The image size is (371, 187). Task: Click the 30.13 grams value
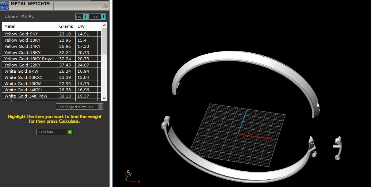click(65, 96)
